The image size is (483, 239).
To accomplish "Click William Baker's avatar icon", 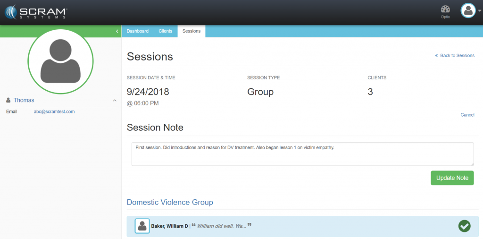I will pyautogui.click(x=142, y=226).
